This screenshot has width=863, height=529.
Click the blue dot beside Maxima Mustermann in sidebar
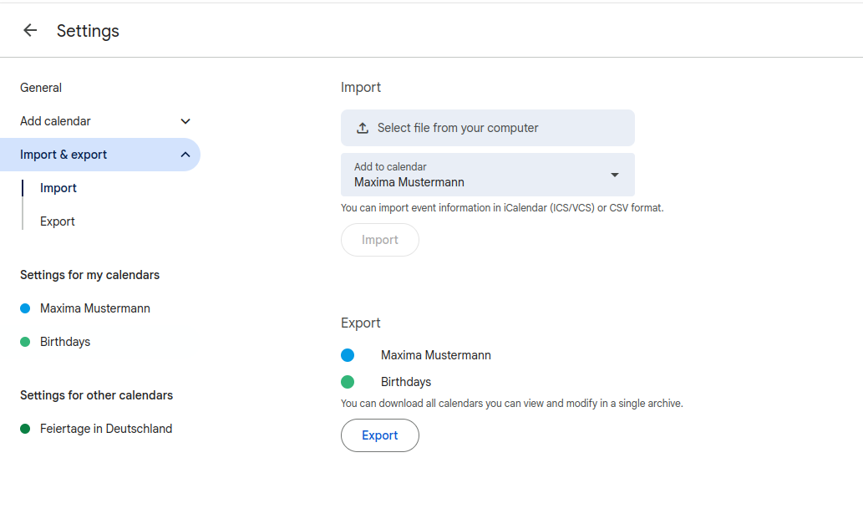[x=25, y=308]
